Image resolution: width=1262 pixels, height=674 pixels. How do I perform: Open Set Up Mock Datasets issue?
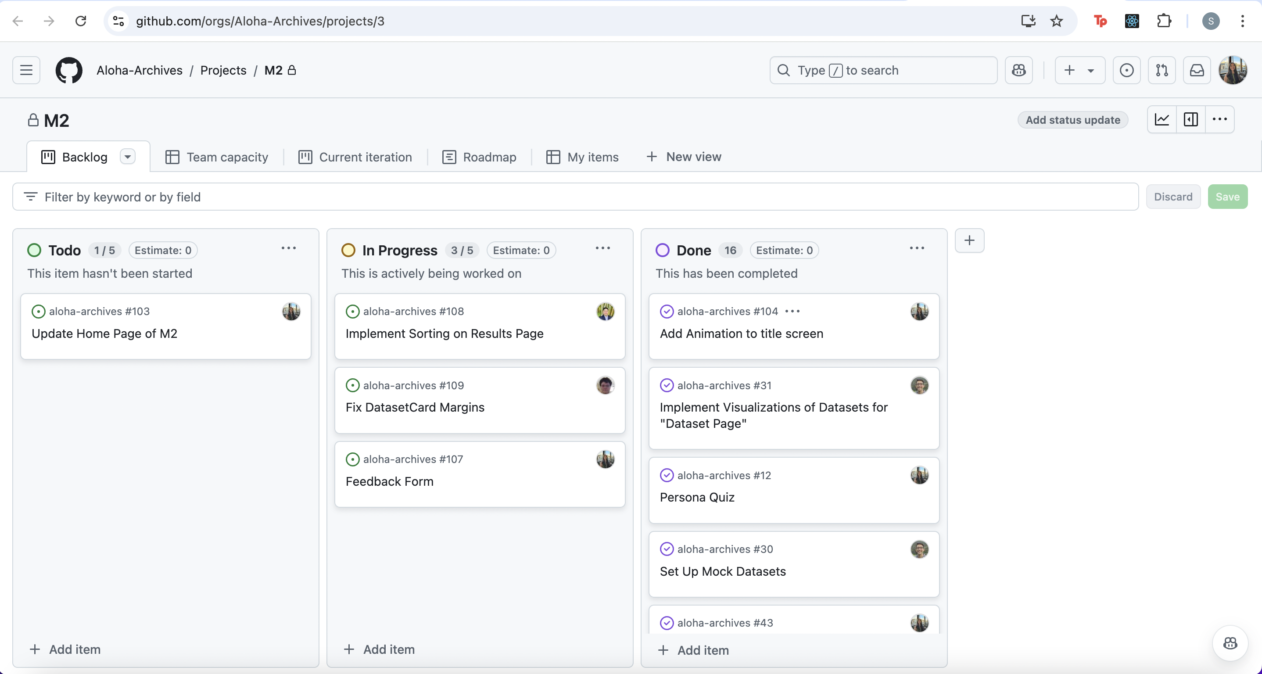723,572
